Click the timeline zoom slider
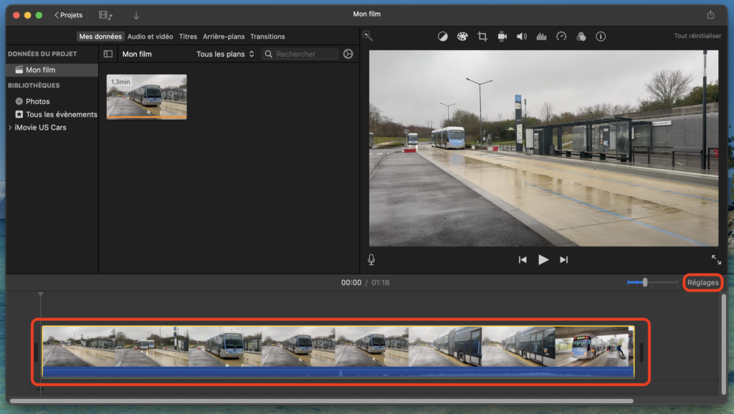 coord(645,282)
